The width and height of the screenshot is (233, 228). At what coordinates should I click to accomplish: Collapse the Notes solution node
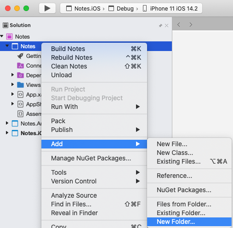click(2, 36)
